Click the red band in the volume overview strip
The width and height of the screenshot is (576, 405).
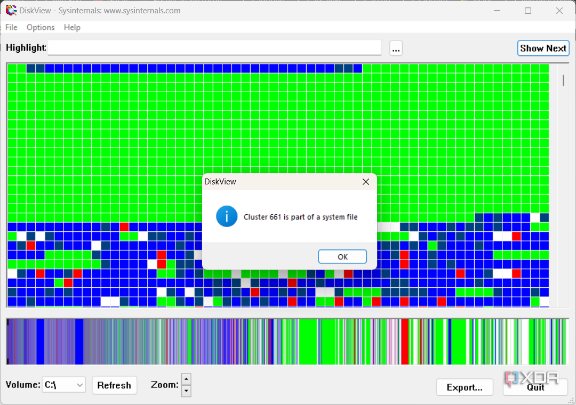(x=404, y=342)
